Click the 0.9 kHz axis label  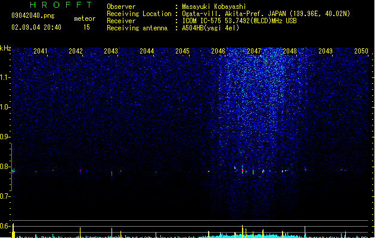click(5, 137)
